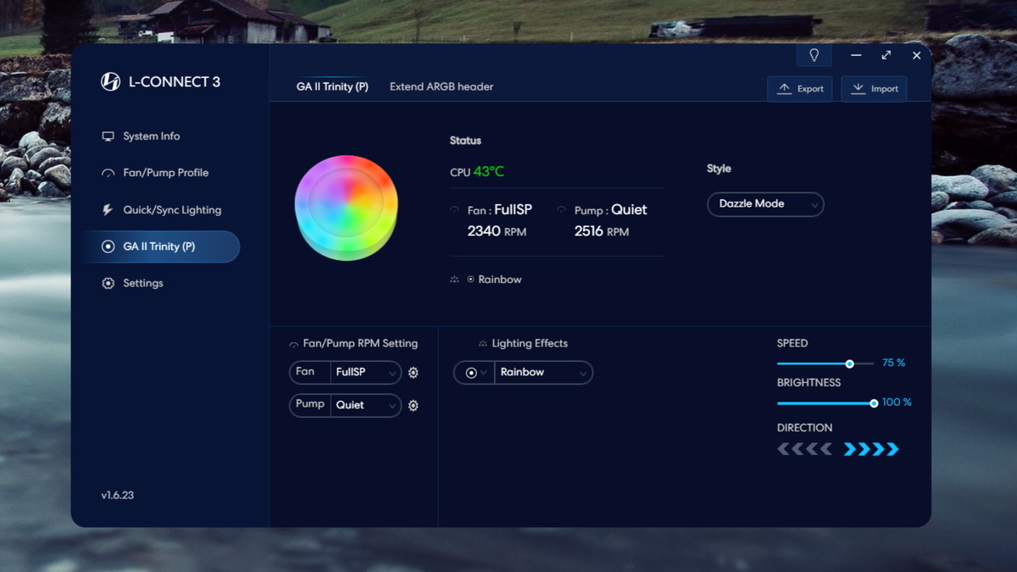The image size is (1017, 572).
Task: Close the L-Connect window
Action: (916, 55)
